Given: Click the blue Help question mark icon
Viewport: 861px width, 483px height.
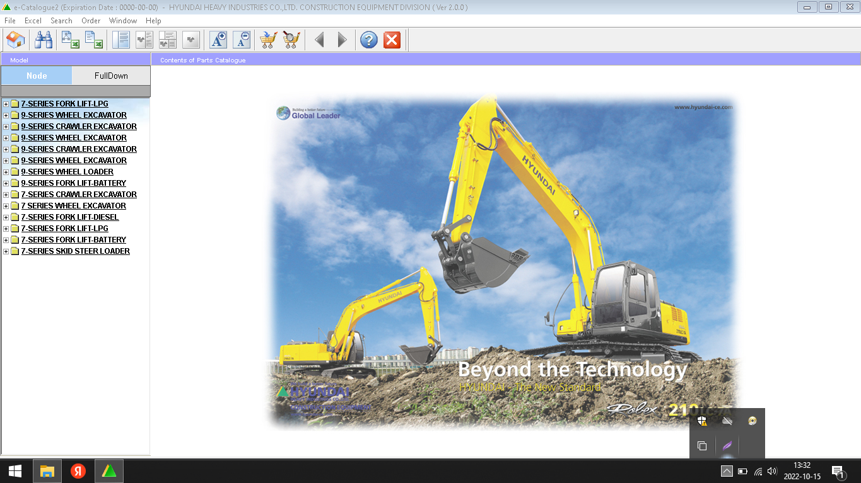Looking at the screenshot, I should click(x=368, y=40).
